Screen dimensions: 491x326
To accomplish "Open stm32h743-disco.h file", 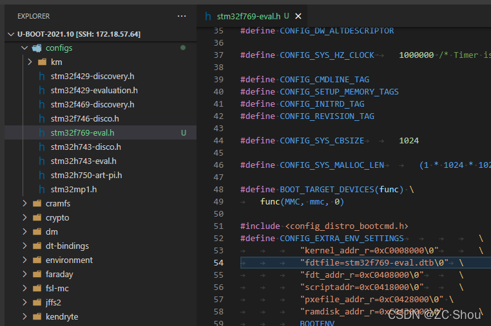I will (86, 147).
